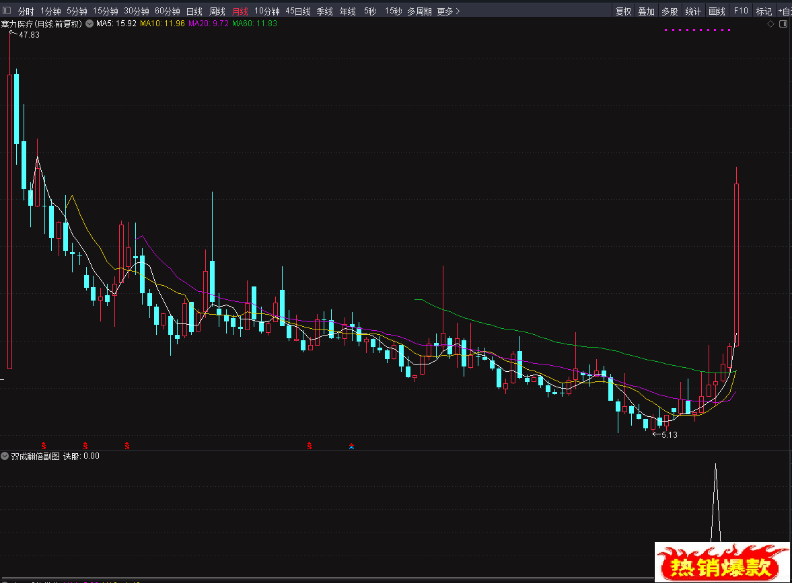Viewport: 792px width, 583px height.
Task: Click the white signal spike in sub-chart
Action: tap(715, 503)
